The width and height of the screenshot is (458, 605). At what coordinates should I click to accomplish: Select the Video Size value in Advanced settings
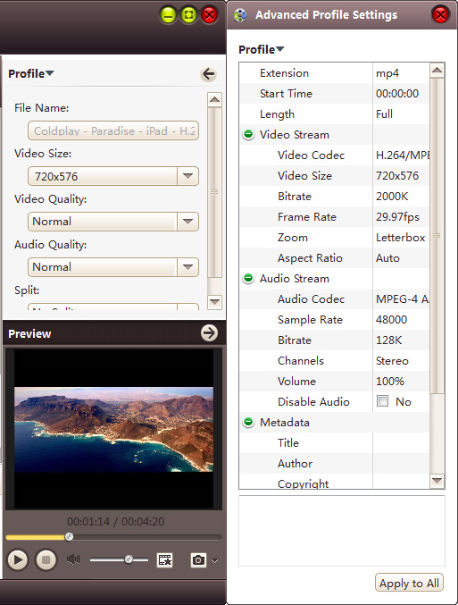click(x=397, y=175)
